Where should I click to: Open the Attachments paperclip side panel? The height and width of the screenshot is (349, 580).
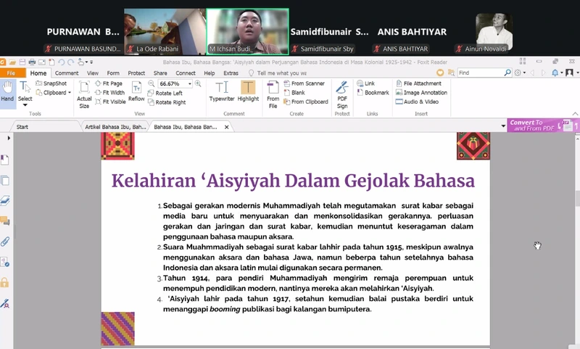4,242
